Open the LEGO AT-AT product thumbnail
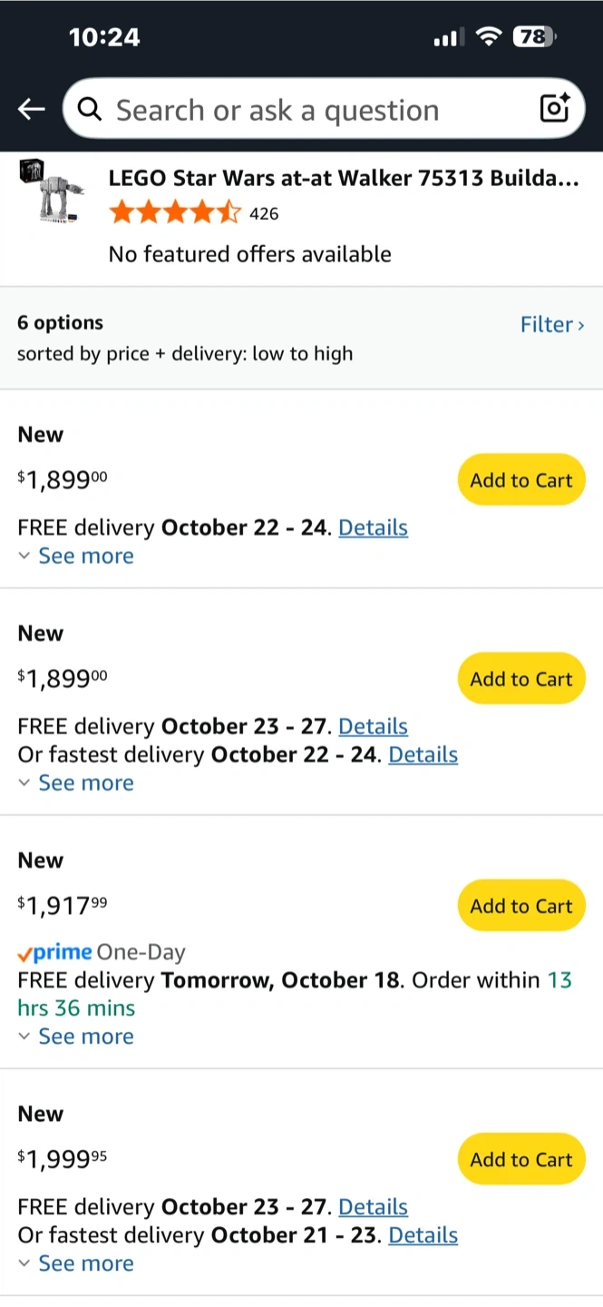Screen dimensions: 603x1307 pos(49,191)
